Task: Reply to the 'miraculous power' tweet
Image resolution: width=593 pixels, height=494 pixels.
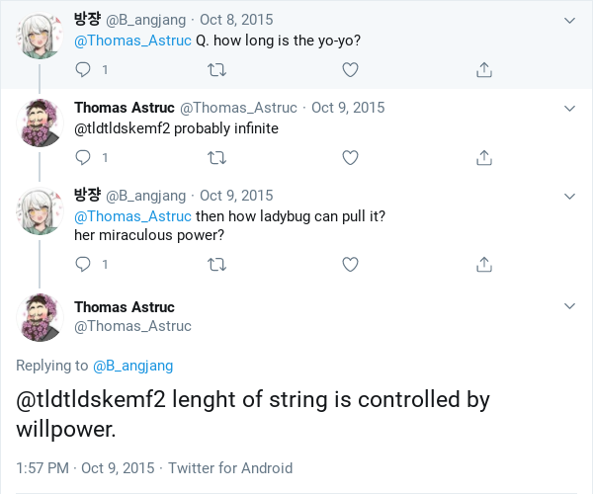Action: click(84, 264)
